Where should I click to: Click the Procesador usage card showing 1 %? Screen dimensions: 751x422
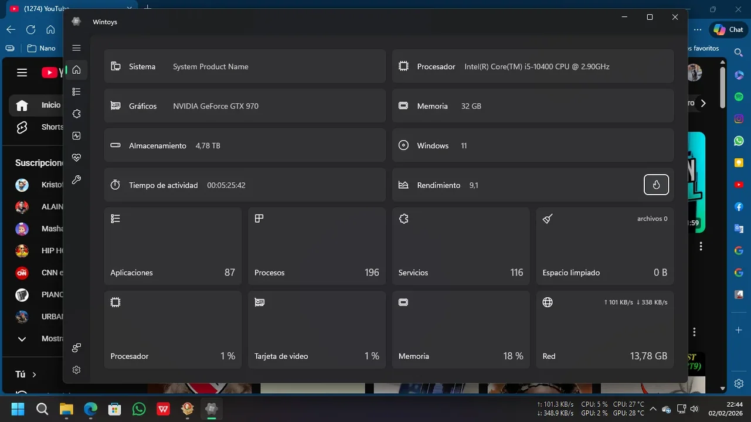pos(173,330)
